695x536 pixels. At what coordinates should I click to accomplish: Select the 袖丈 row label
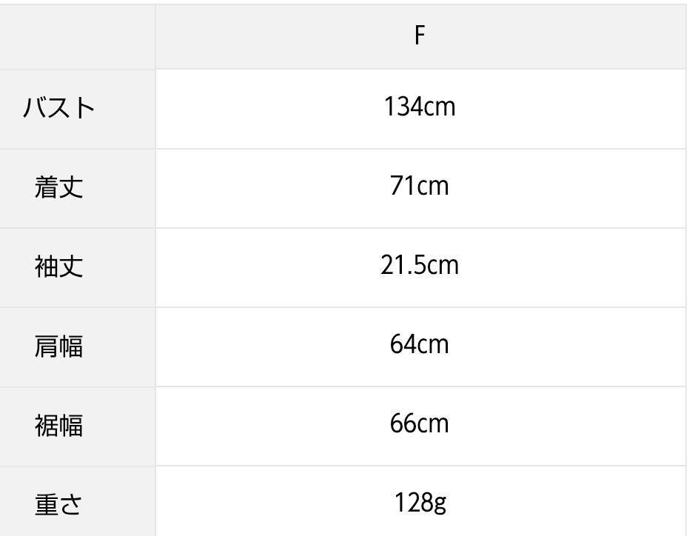click(x=58, y=267)
